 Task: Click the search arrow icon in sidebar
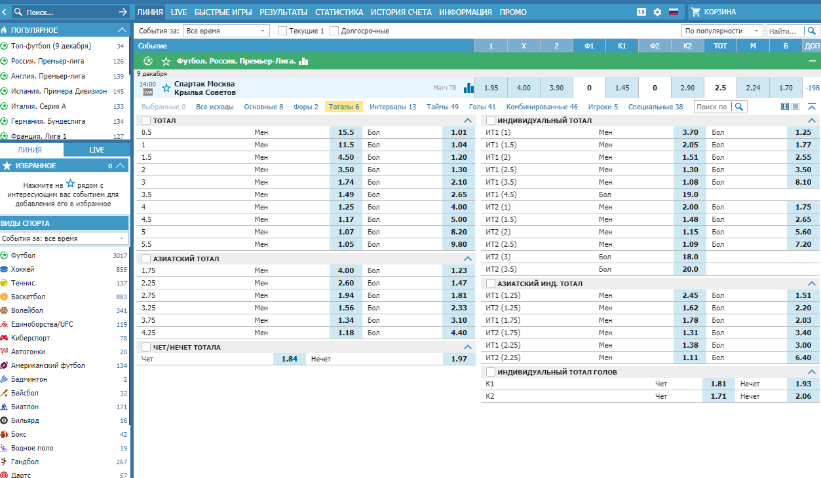(x=123, y=12)
